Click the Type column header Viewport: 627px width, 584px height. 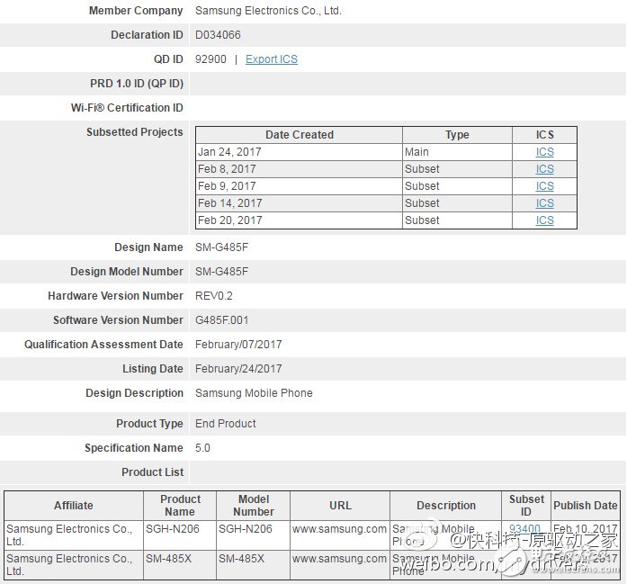(457, 135)
